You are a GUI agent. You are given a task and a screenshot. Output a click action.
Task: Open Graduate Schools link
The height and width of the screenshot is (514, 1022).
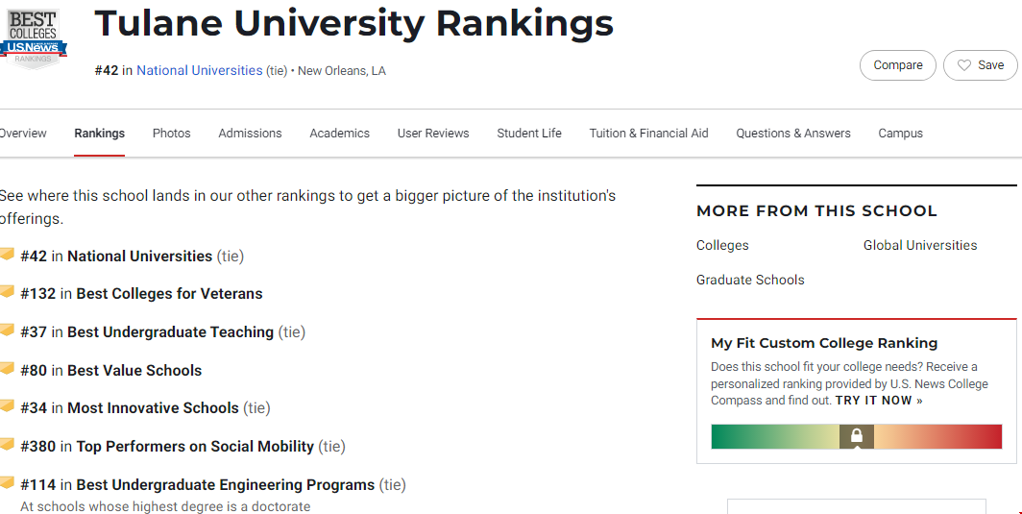coord(750,280)
